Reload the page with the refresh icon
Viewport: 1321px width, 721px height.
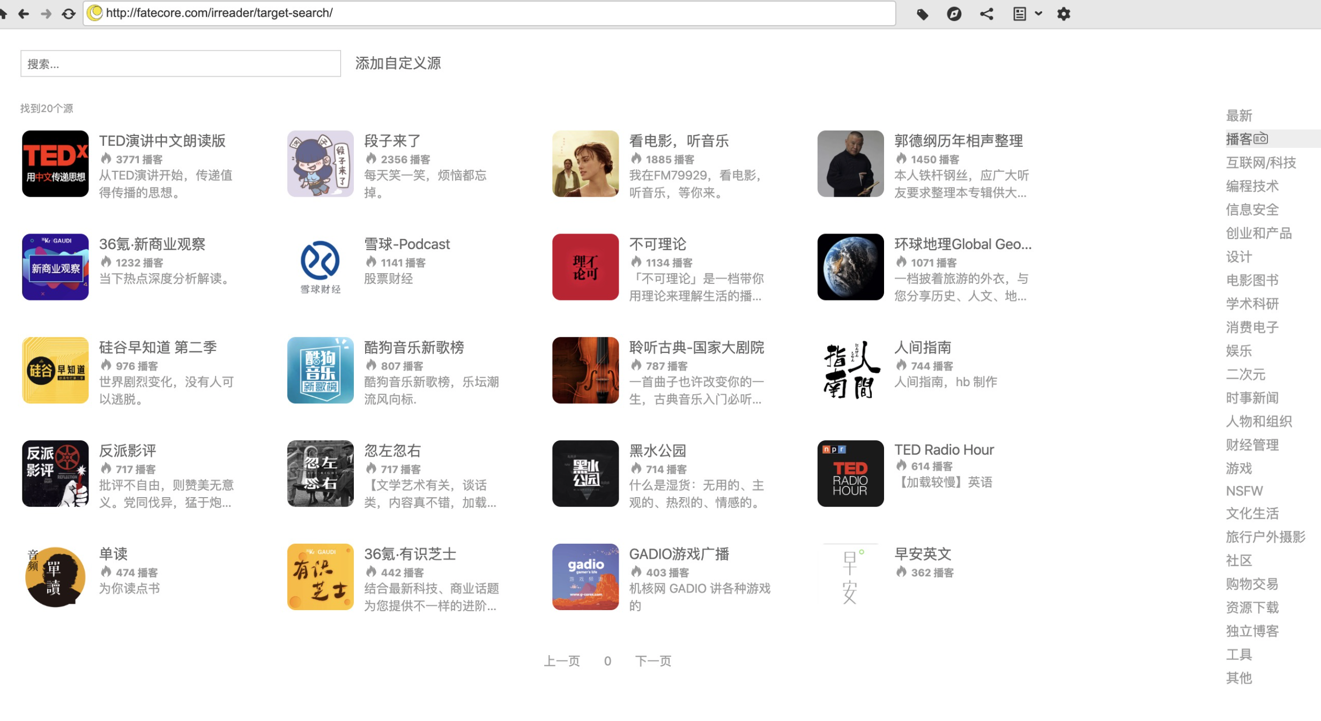(69, 13)
